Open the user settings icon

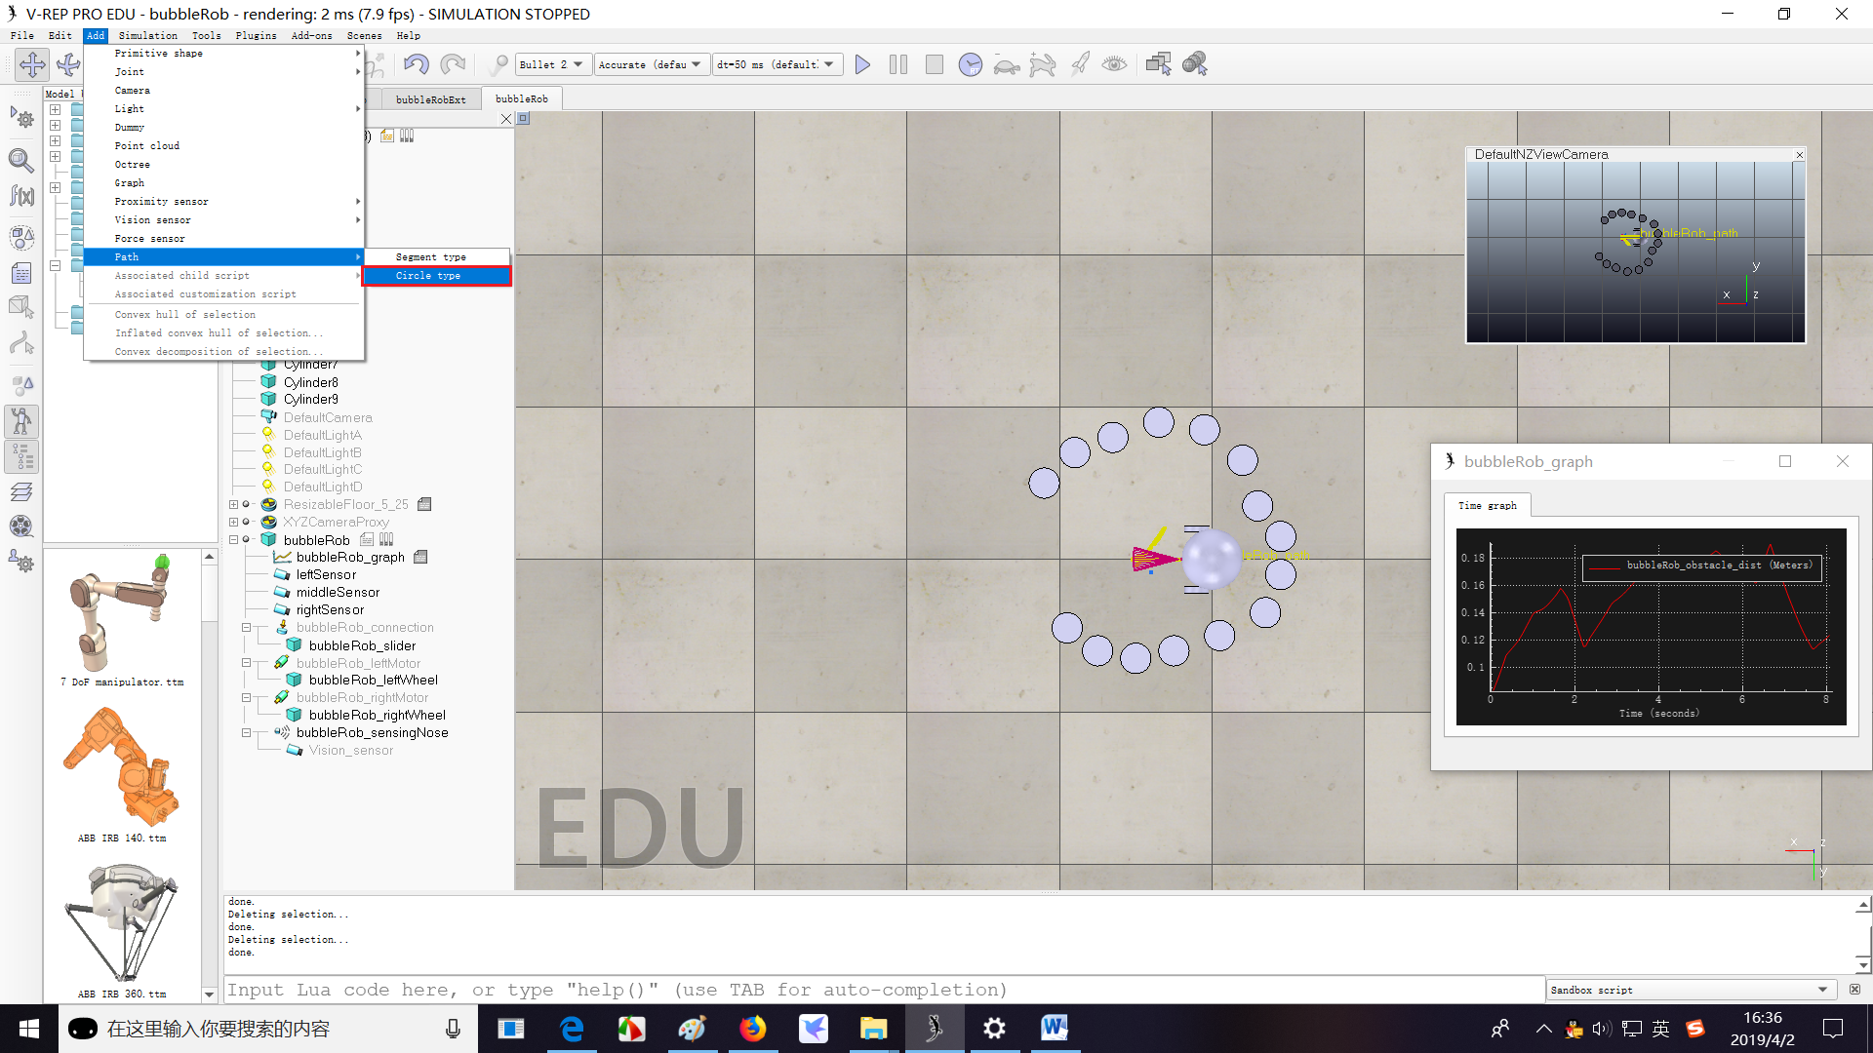(21, 563)
